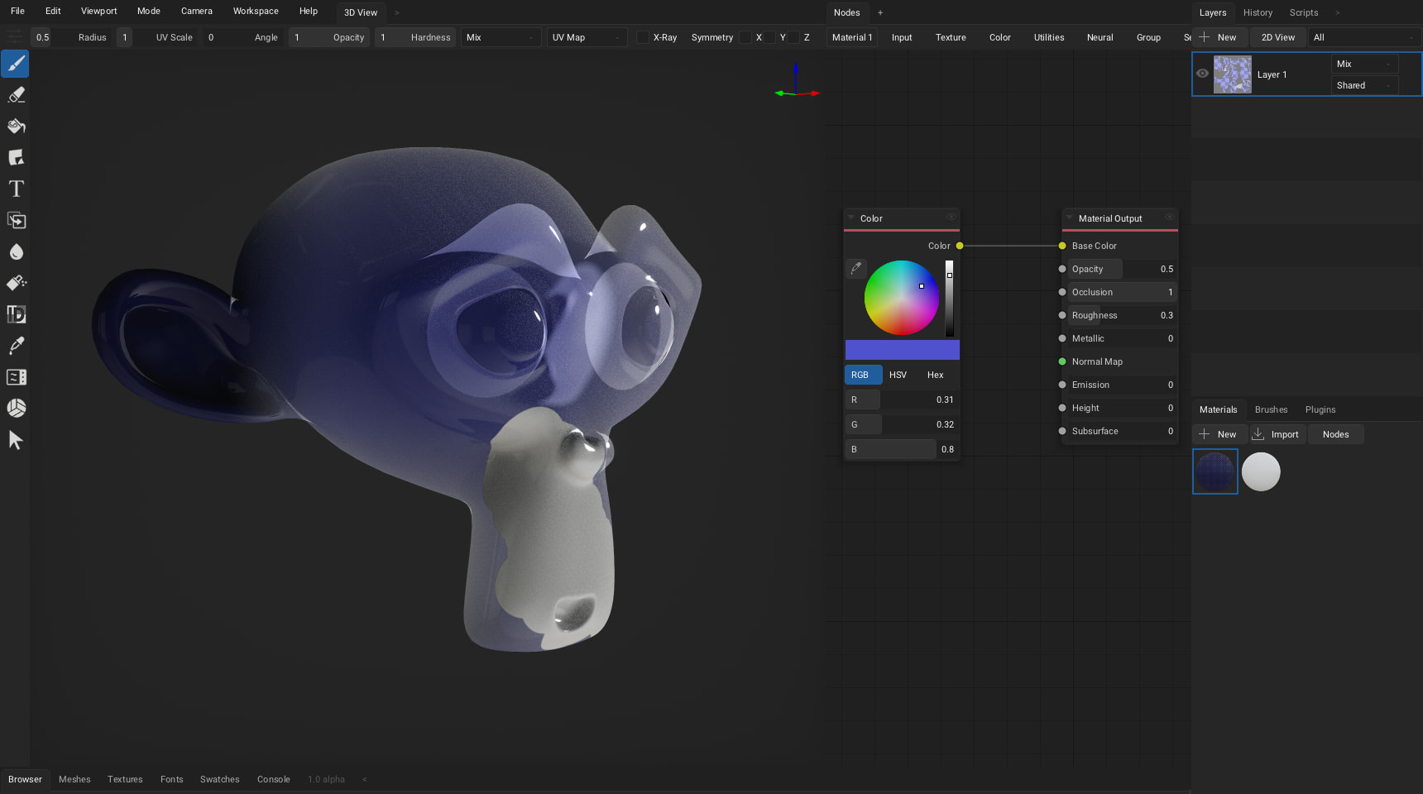This screenshot has width=1423, height=794.
Task: Open the Shared dropdown on Layer 1
Action: pos(1364,85)
